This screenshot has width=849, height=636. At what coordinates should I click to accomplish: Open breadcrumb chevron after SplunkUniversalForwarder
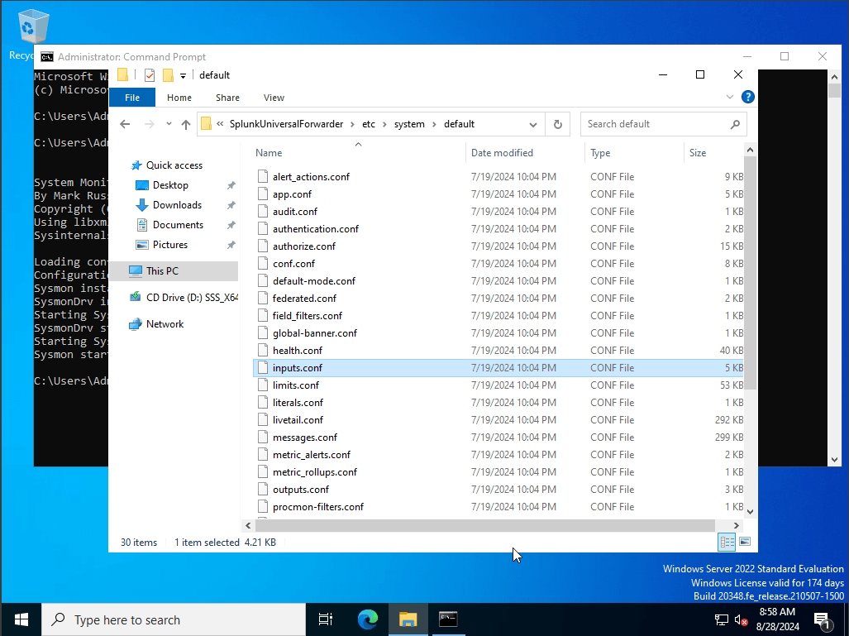click(352, 125)
